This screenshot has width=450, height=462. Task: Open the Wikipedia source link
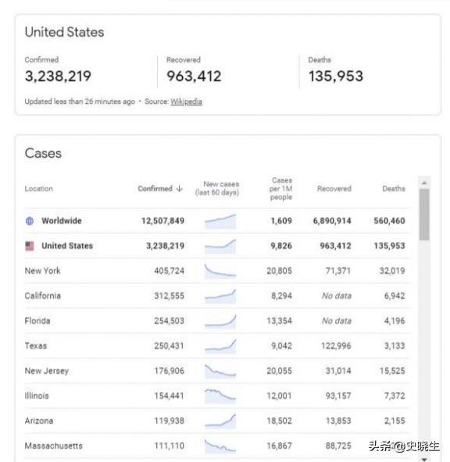coord(186,101)
